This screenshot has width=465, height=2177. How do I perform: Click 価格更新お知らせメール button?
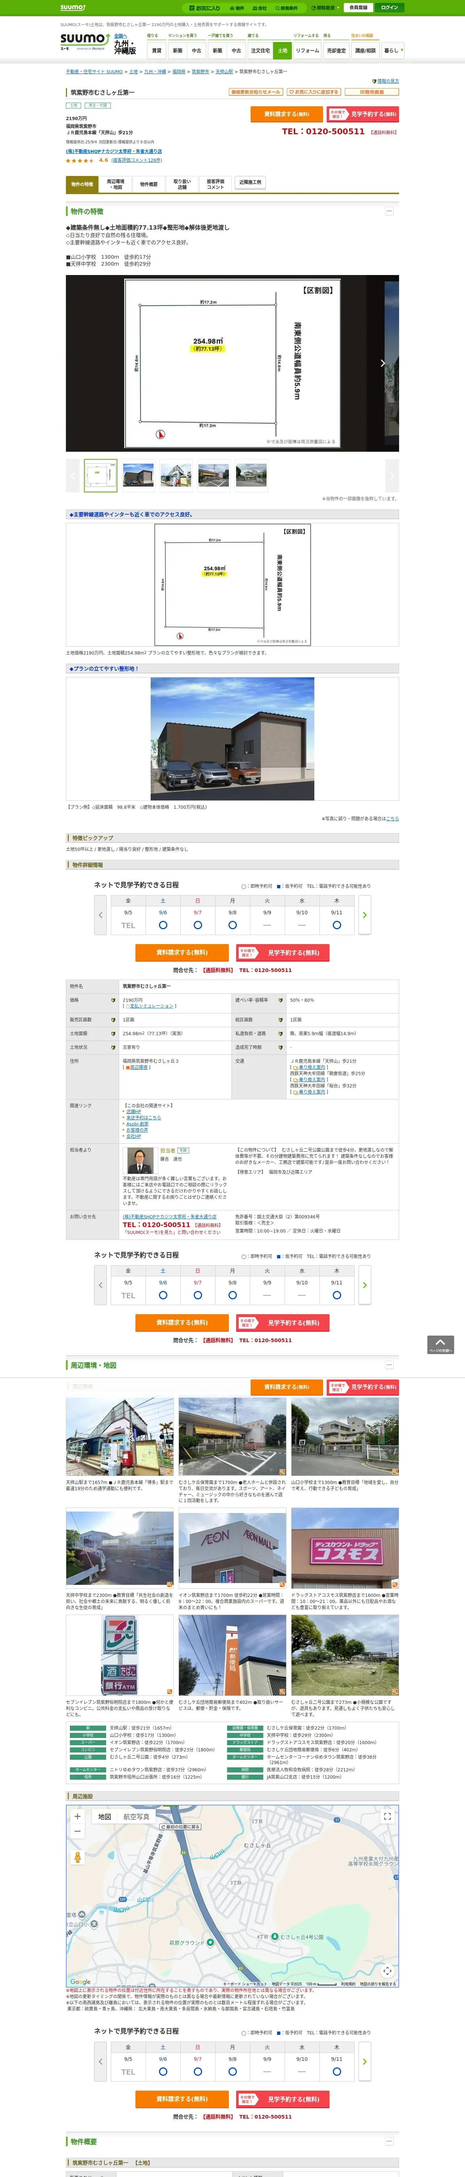tap(256, 92)
